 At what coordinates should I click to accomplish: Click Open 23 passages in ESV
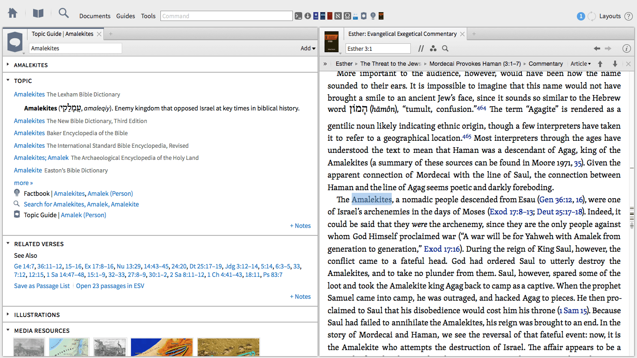point(110,286)
